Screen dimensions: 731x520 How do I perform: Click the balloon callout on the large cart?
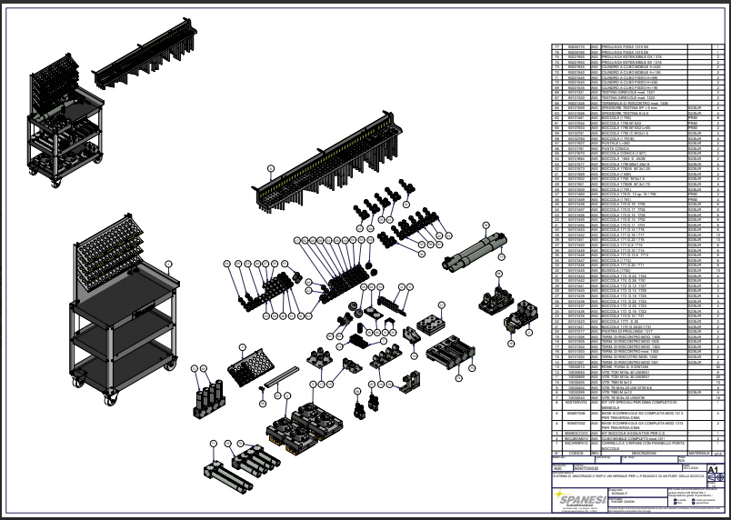coord(169,265)
